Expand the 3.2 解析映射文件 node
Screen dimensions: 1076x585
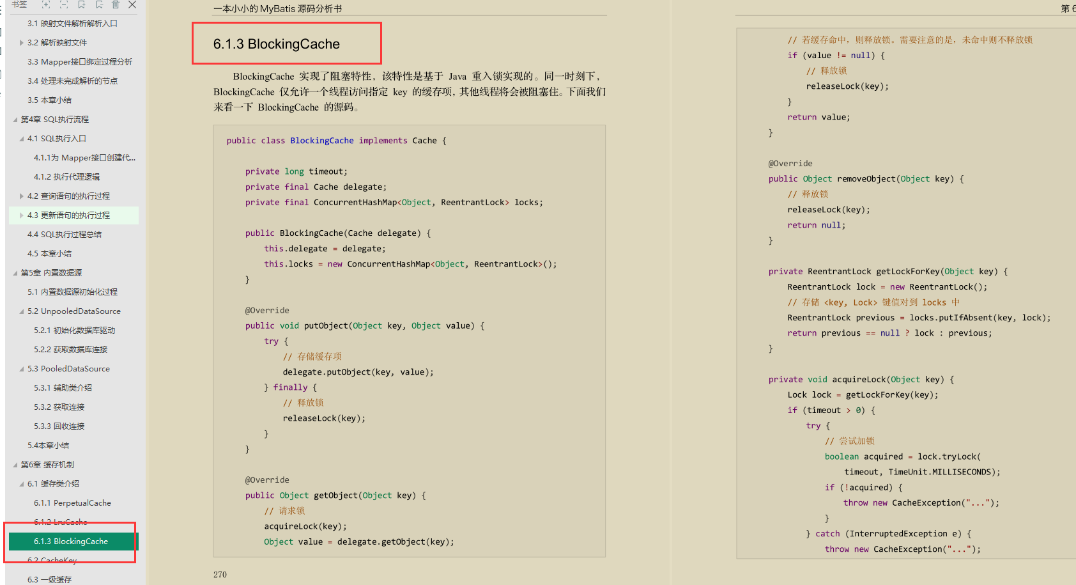point(22,43)
